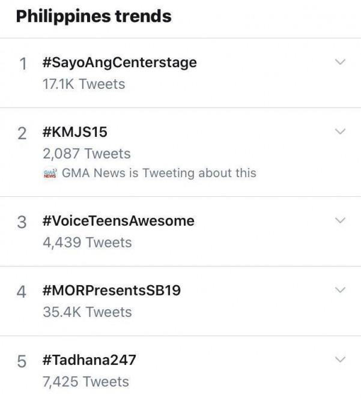Show options chevron for #MORPresentsSB19

340,291
